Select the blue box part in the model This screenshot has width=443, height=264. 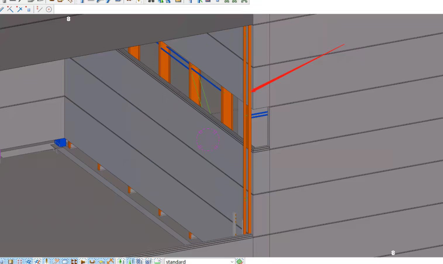click(60, 142)
